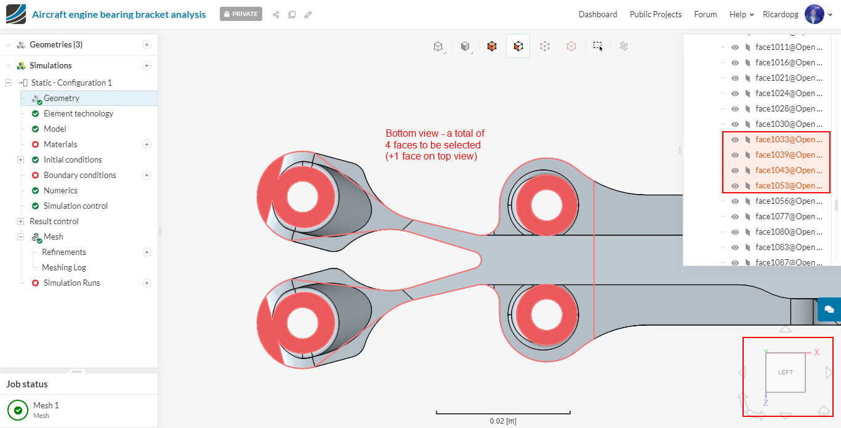Toggle visibility of face1016
This screenshot has height=428, width=841.
[734, 62]
